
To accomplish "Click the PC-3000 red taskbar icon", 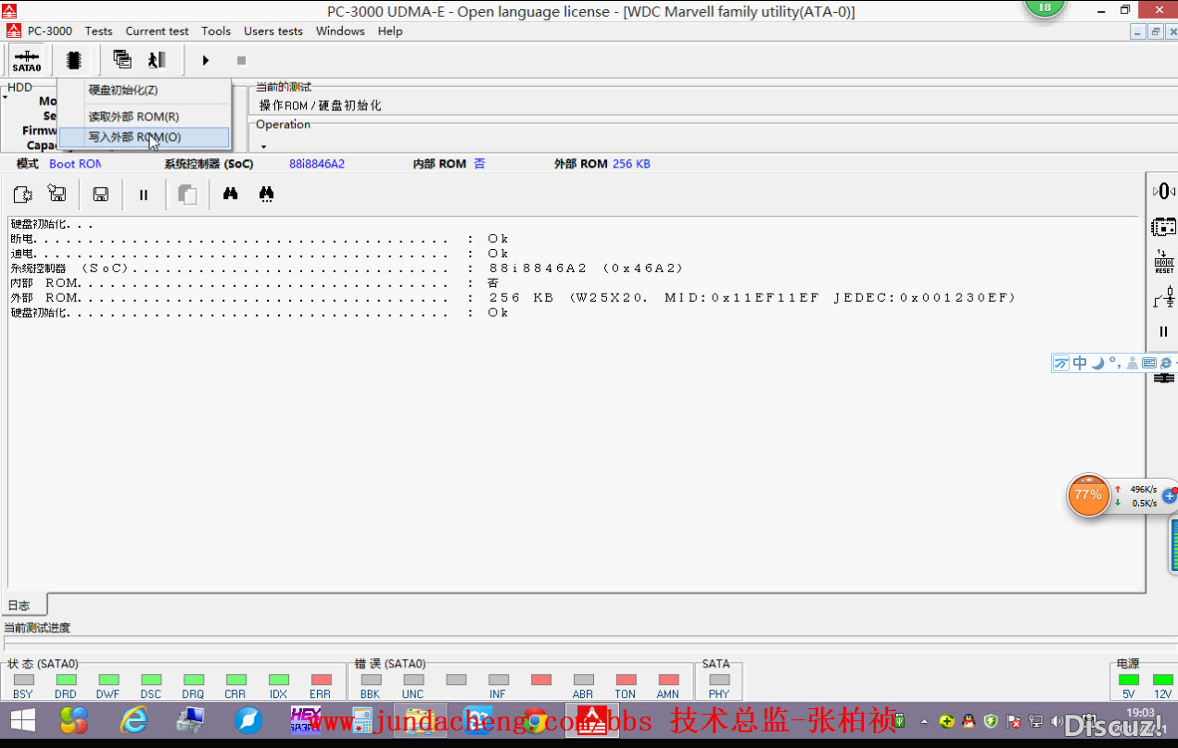I will [x=592, y=720].
